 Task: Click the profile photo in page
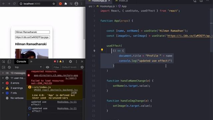click(32, 54)
